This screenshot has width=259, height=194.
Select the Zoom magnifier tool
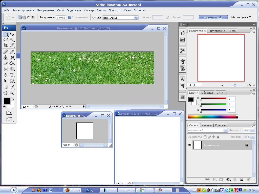coord(12,93)
